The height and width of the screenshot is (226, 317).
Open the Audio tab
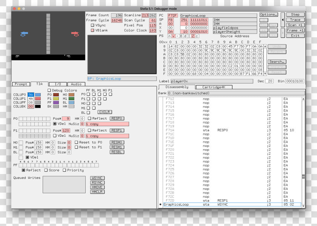[76, 84]
